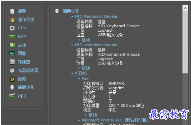Open the 摘要 summary icon
This screenshot has width=191, height=125.
pos(12,11)
